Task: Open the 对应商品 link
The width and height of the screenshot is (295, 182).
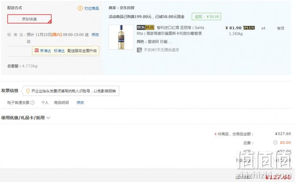Action: pyautogui.click(x=91, y=9)
